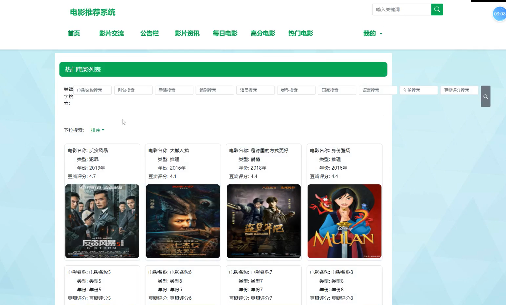The width and height of the screenshot is (506, 305).
Task: Click the green search icon in header
Action: click(x=437, y=9)
